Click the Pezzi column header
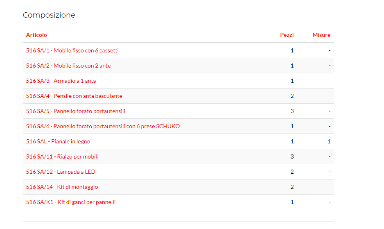Screen dimensions: 384x229 (287, 35)
